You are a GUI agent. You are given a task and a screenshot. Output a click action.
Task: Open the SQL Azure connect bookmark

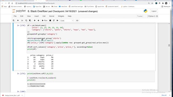point(16,6)
